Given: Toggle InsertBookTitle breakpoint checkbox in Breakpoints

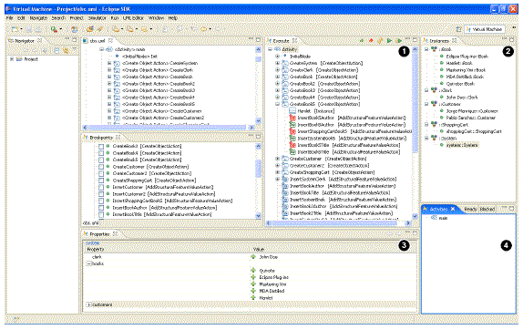Looking at the screenshot, I should click(101, 214).
